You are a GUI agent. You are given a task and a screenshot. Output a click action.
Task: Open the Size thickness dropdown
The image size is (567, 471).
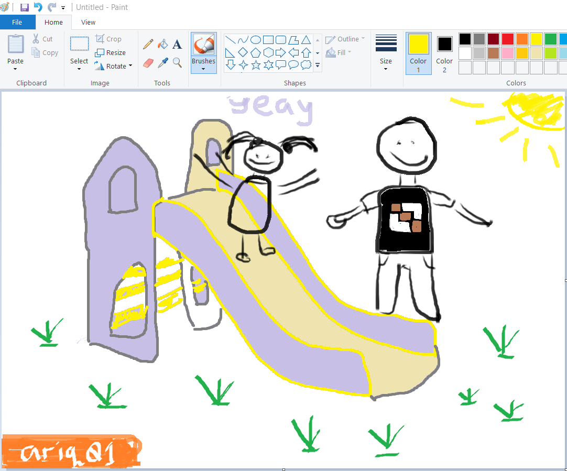[386, 53]
